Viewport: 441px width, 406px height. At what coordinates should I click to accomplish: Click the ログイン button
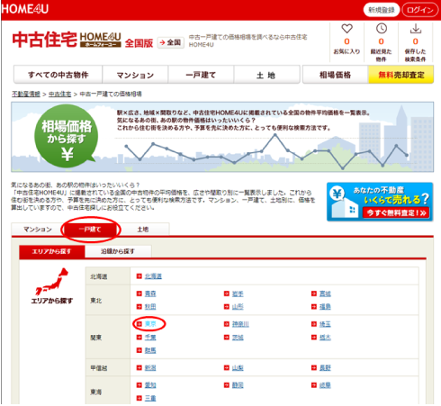pyautogui.click(x=420, y=10)
